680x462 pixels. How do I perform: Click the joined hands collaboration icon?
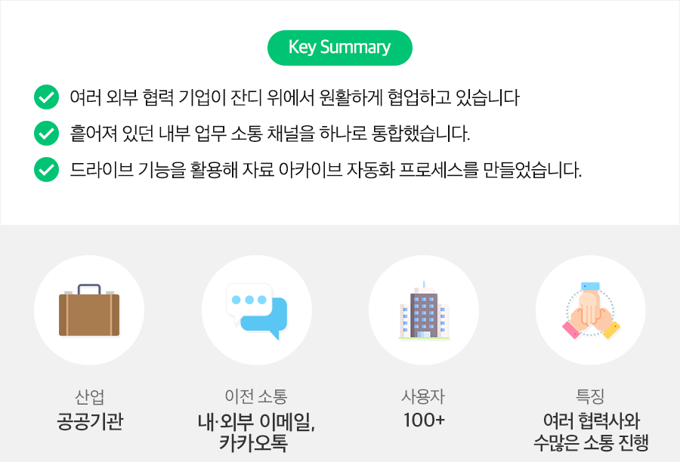[x=591, y=310]
